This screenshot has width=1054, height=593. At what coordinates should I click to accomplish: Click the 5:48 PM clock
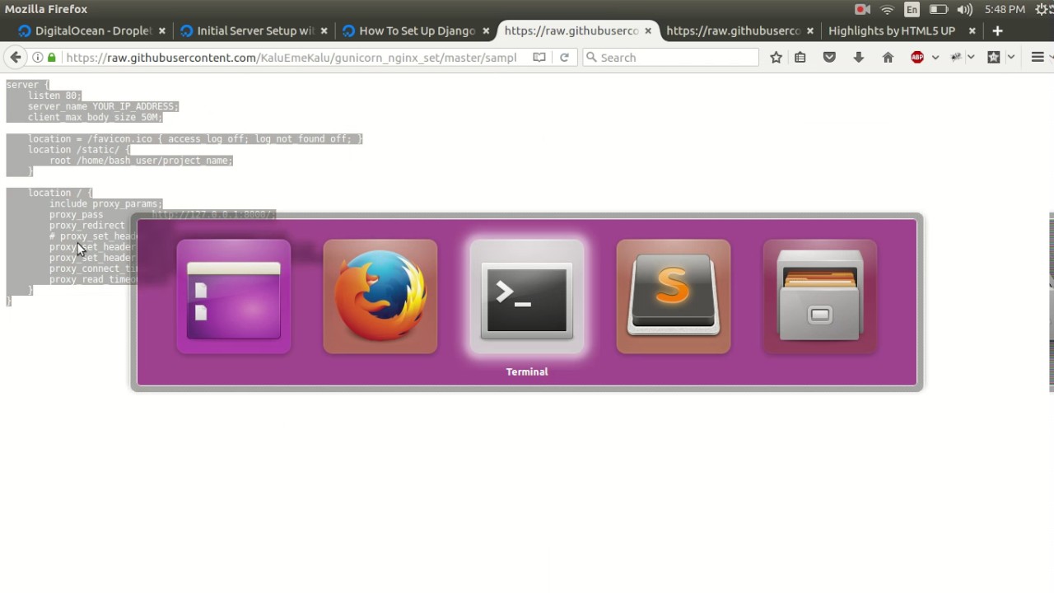[x=1005, y=9]
